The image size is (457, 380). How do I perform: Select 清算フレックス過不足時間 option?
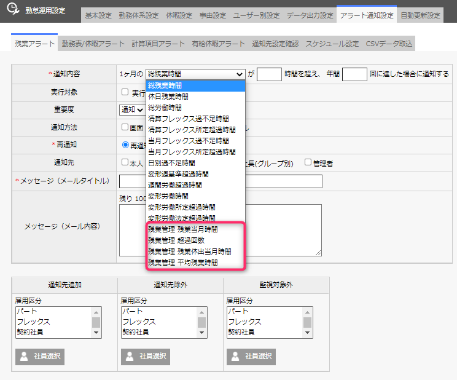coord(195,119)
